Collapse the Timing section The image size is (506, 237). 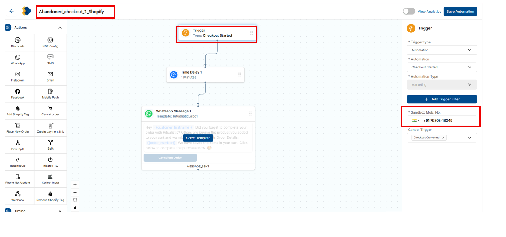click(x=60, y=210)
